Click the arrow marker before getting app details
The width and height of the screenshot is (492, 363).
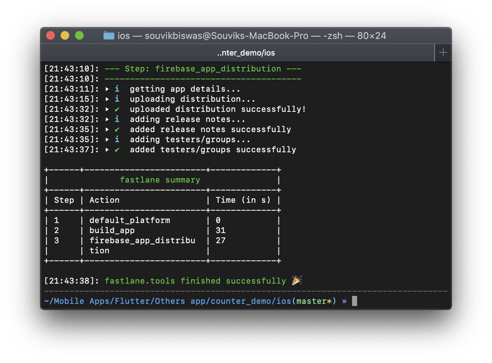(x=107, y=89)
